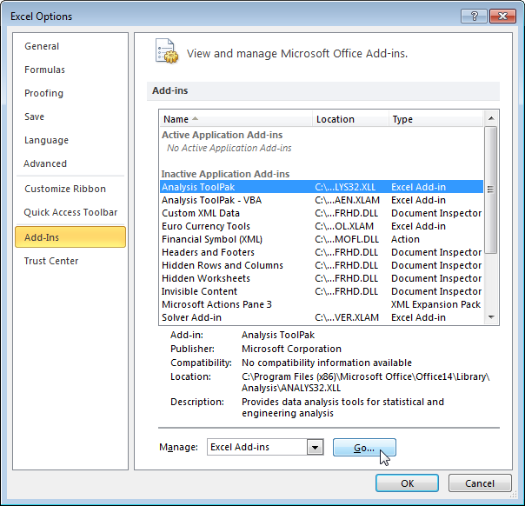Select Invisible Content row
525x506 pixels.
pyautogui.click(x=322, y=291)
